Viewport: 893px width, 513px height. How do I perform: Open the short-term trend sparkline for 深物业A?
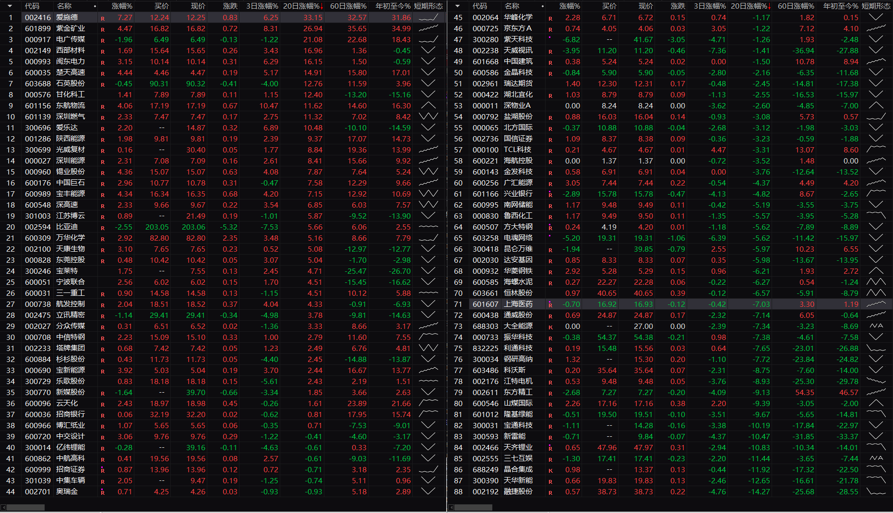pos(876,105)
